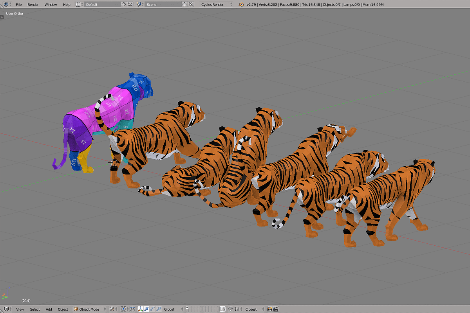Open the pivot point selector
This screenshot has width=470, height=313.
(x=124, y=309)
